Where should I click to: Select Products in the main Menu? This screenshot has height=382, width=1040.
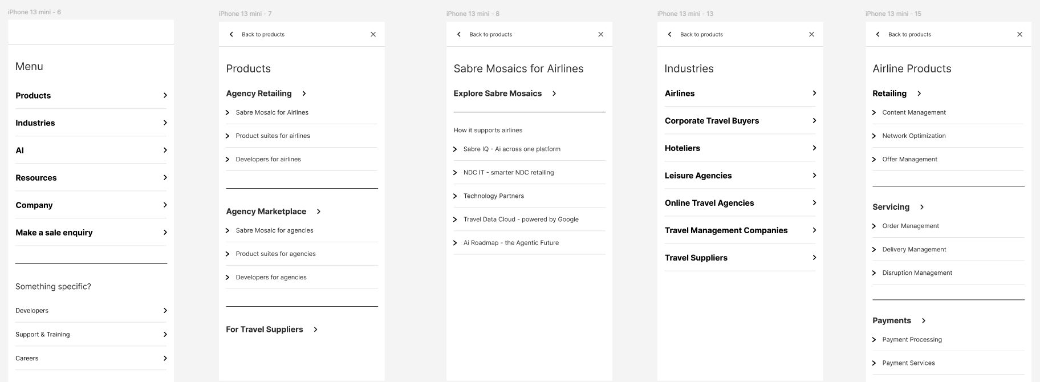33,95
